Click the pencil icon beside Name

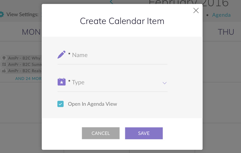tap(61, 55)
